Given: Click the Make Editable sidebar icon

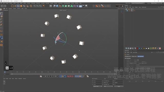Looking at the screenshot, I should point(1,10).
